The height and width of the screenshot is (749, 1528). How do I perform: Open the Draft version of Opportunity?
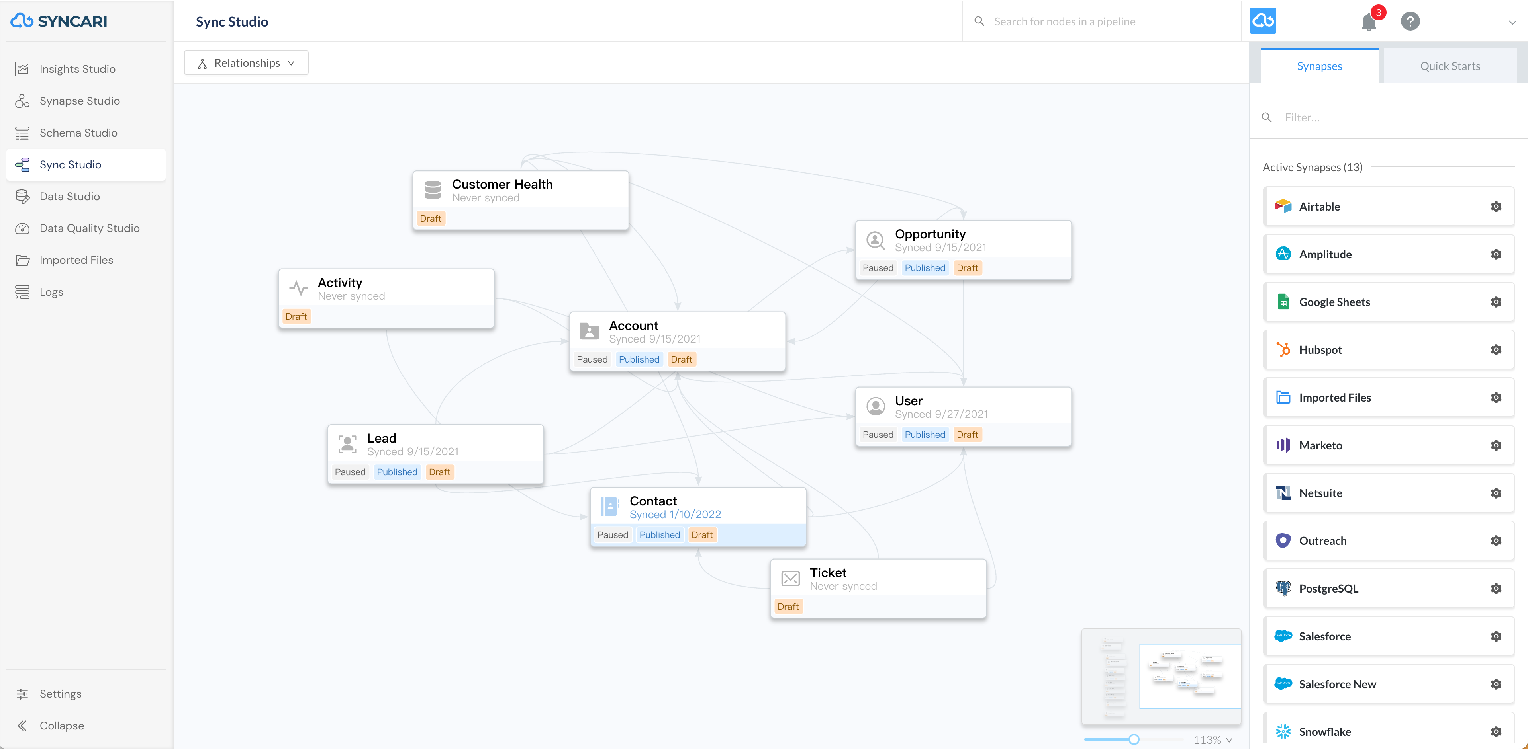[967, 268]
